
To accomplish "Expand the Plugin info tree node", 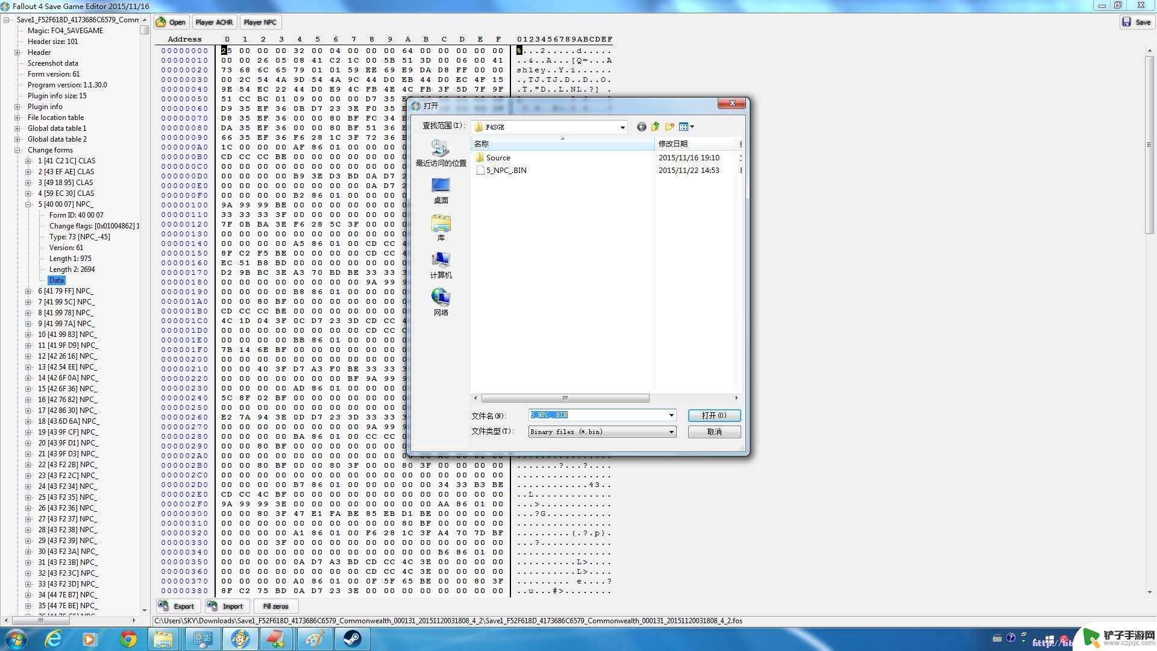I will 17,107.
